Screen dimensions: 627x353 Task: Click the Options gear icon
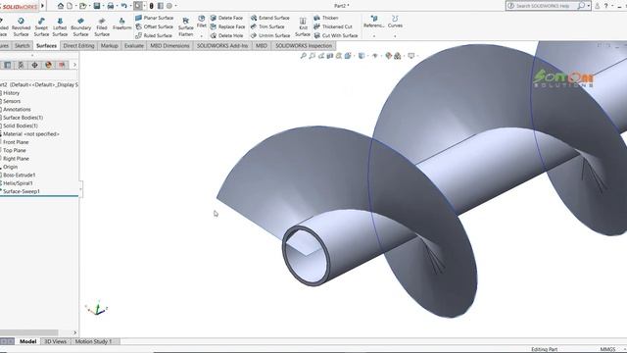(x=169, y=6)
